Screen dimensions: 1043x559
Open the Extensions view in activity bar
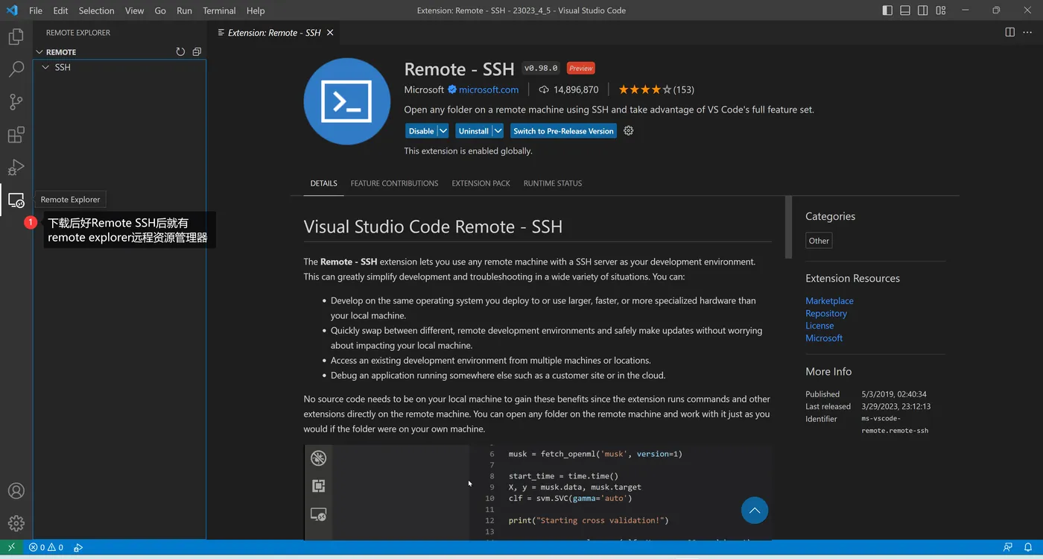click(x=16, y=135)
